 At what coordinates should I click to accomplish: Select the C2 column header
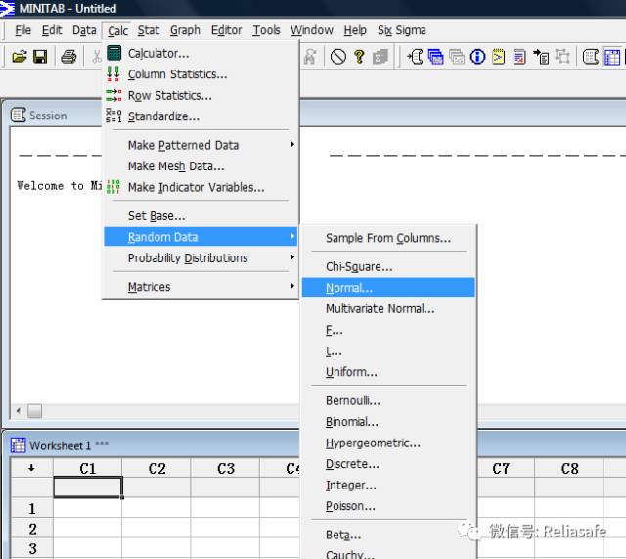[156, 468]
